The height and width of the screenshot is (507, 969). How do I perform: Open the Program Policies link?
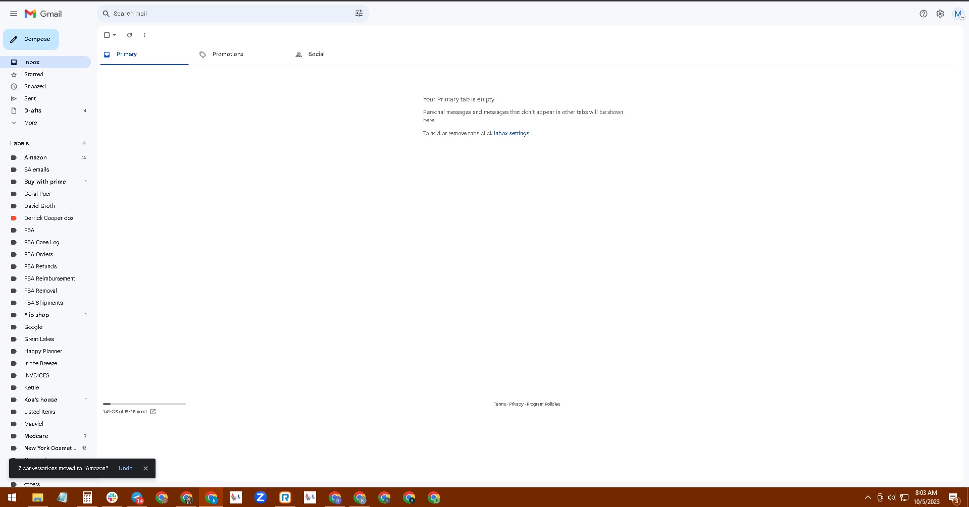click(543, 404)
